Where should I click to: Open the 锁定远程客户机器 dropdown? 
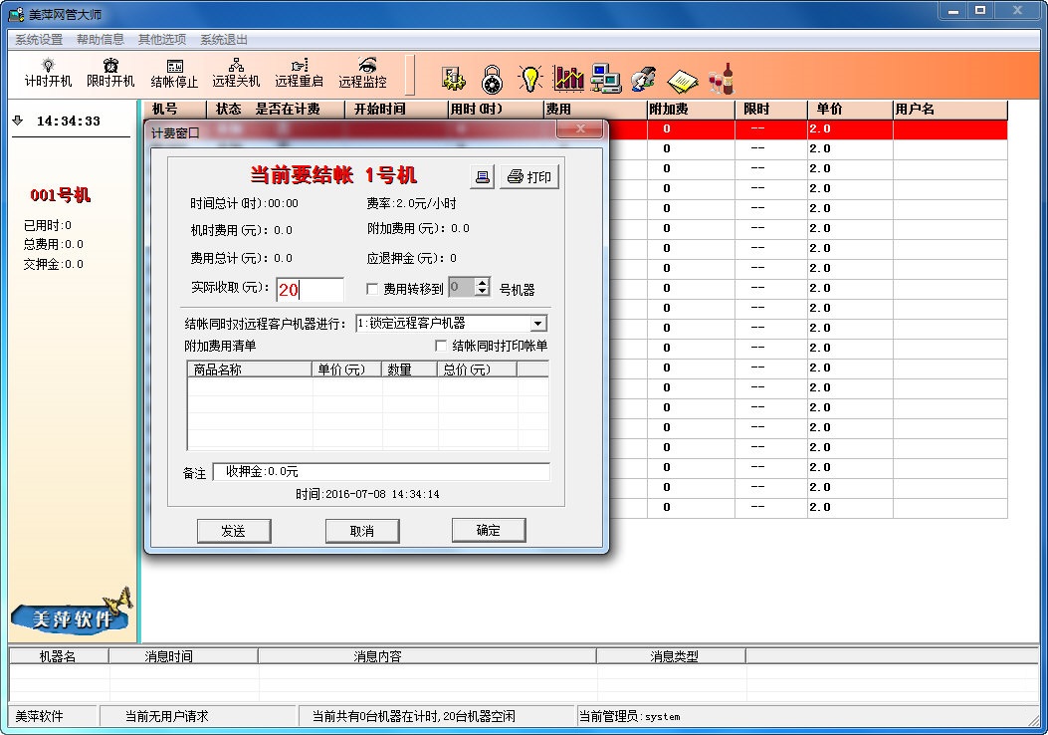[x=537, y=323]
